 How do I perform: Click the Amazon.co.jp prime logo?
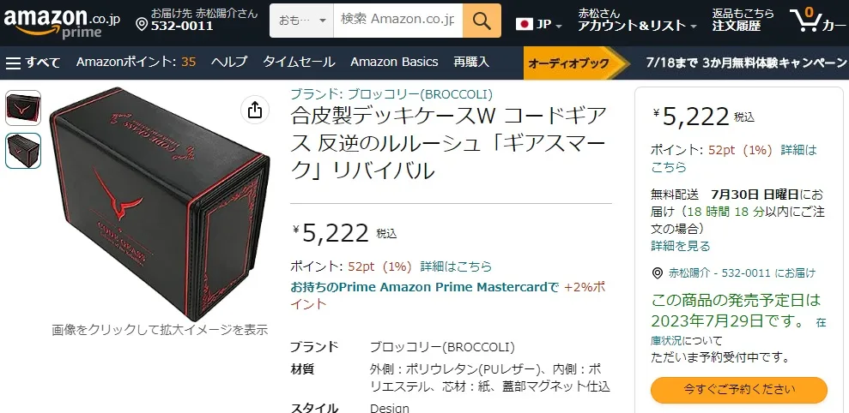tap(62, 22)
